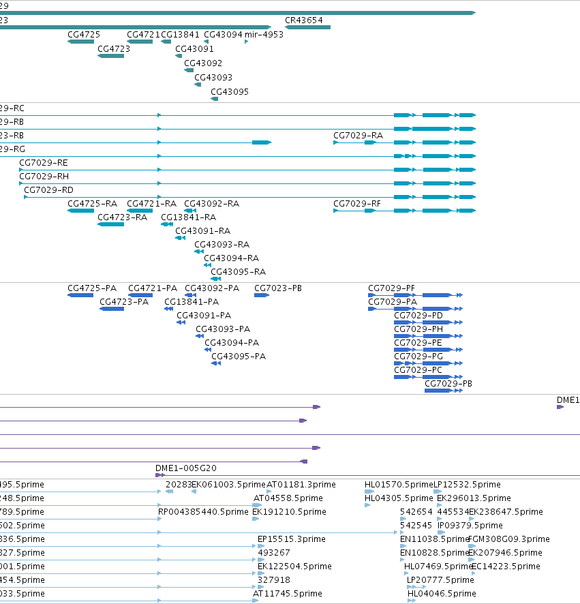This screenshot has width=580, height=604.
Task: Select the CG7029-PD protein label
Action: click(418, 316)
